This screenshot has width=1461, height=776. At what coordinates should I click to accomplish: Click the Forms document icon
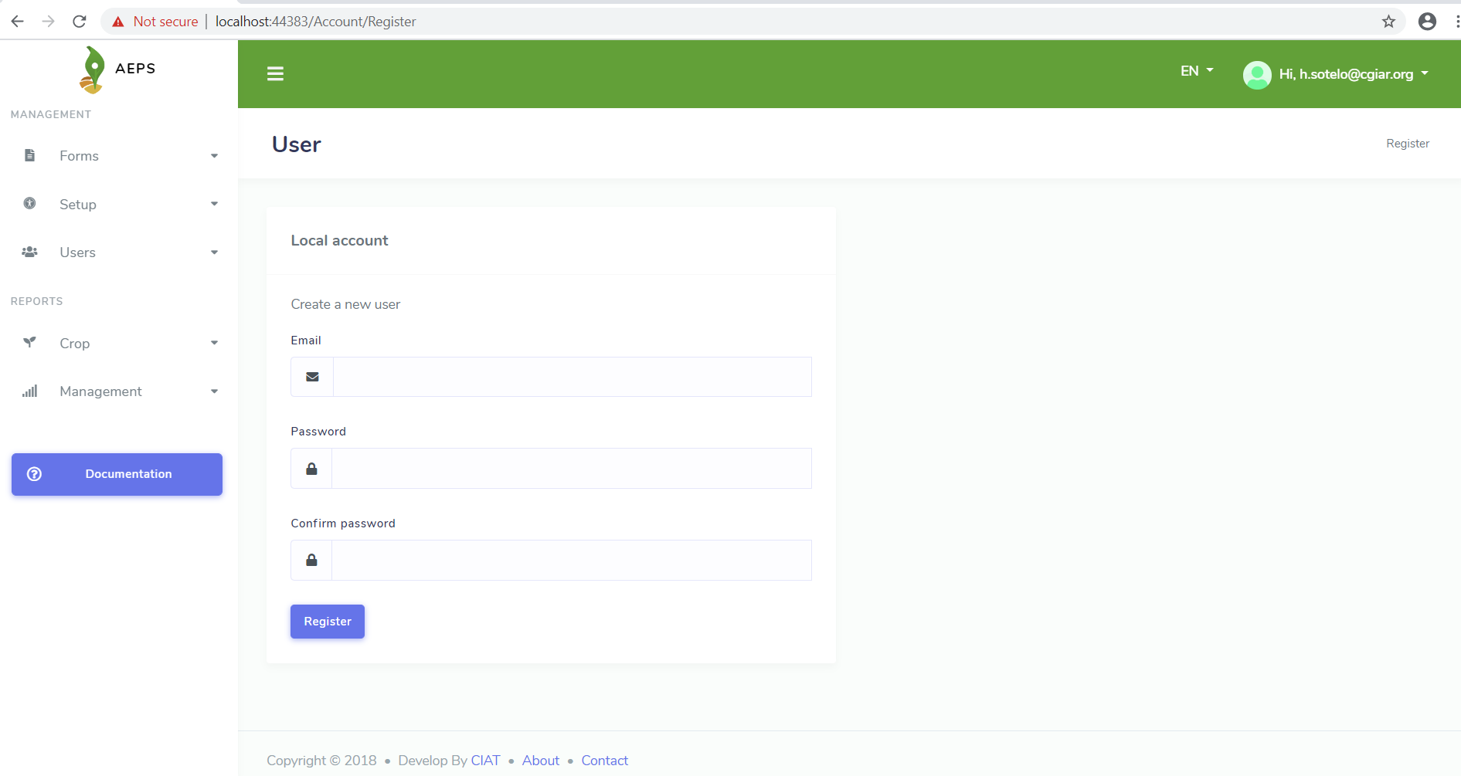(29, 155)
